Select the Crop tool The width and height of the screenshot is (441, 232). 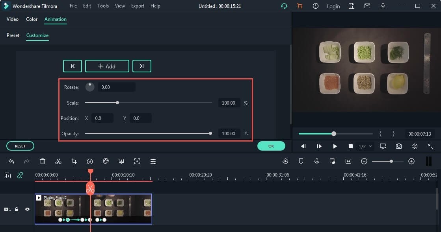coord(74,161)
